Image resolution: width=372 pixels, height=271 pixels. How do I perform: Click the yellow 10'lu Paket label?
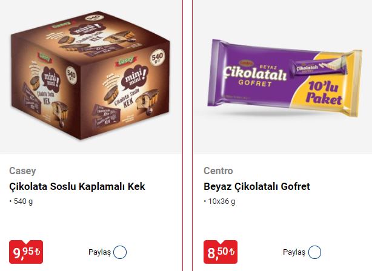point(324,93)
